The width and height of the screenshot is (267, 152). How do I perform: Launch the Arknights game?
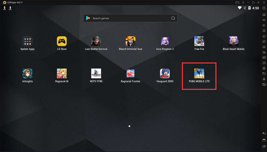pyautogui.click(x=27, y=74)
